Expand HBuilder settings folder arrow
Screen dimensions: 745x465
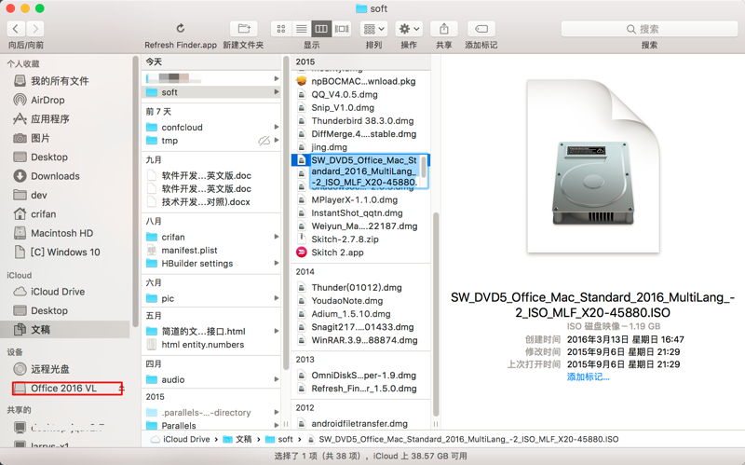tap(276, 263)
